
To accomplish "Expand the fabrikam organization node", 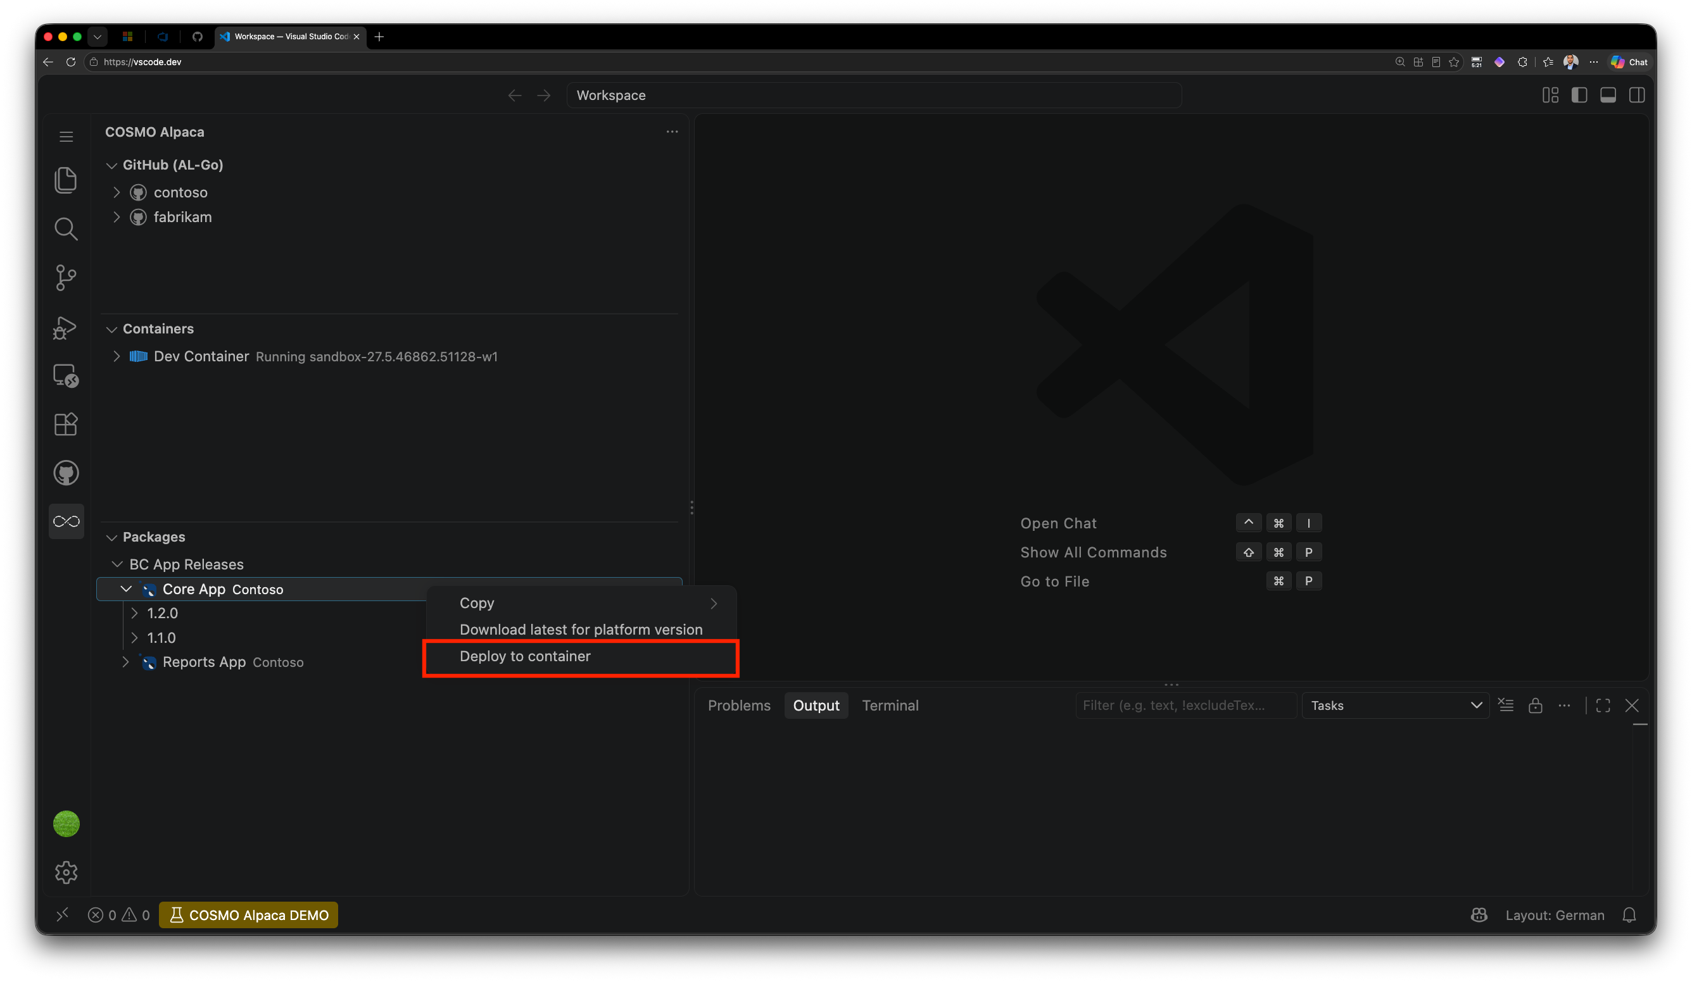I will pos(117,217).
